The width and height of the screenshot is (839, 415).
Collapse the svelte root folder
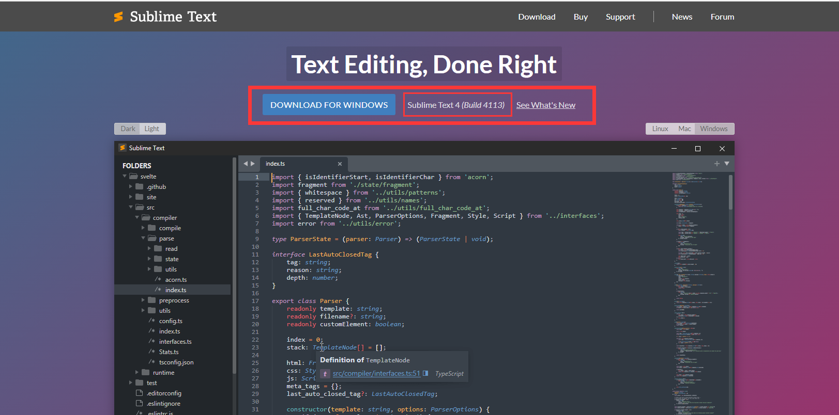point(125,177)
